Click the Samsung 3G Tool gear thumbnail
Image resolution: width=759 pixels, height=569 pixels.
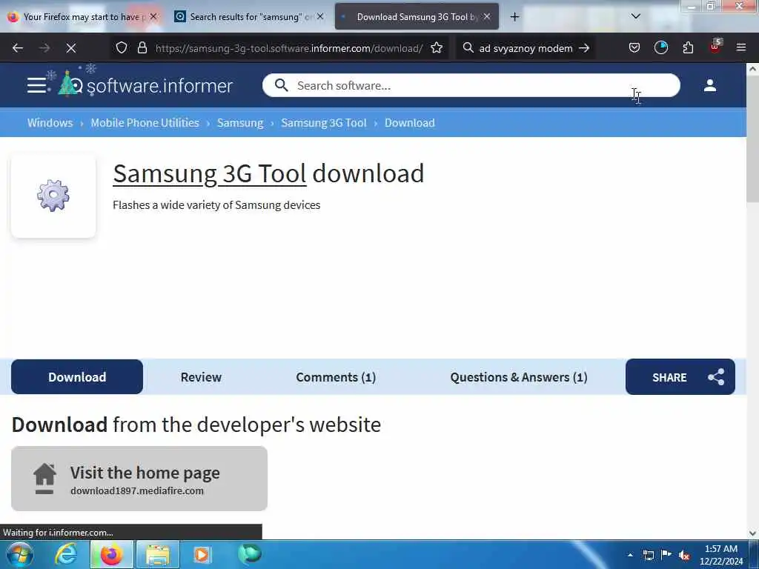click(x=53, y=196)
